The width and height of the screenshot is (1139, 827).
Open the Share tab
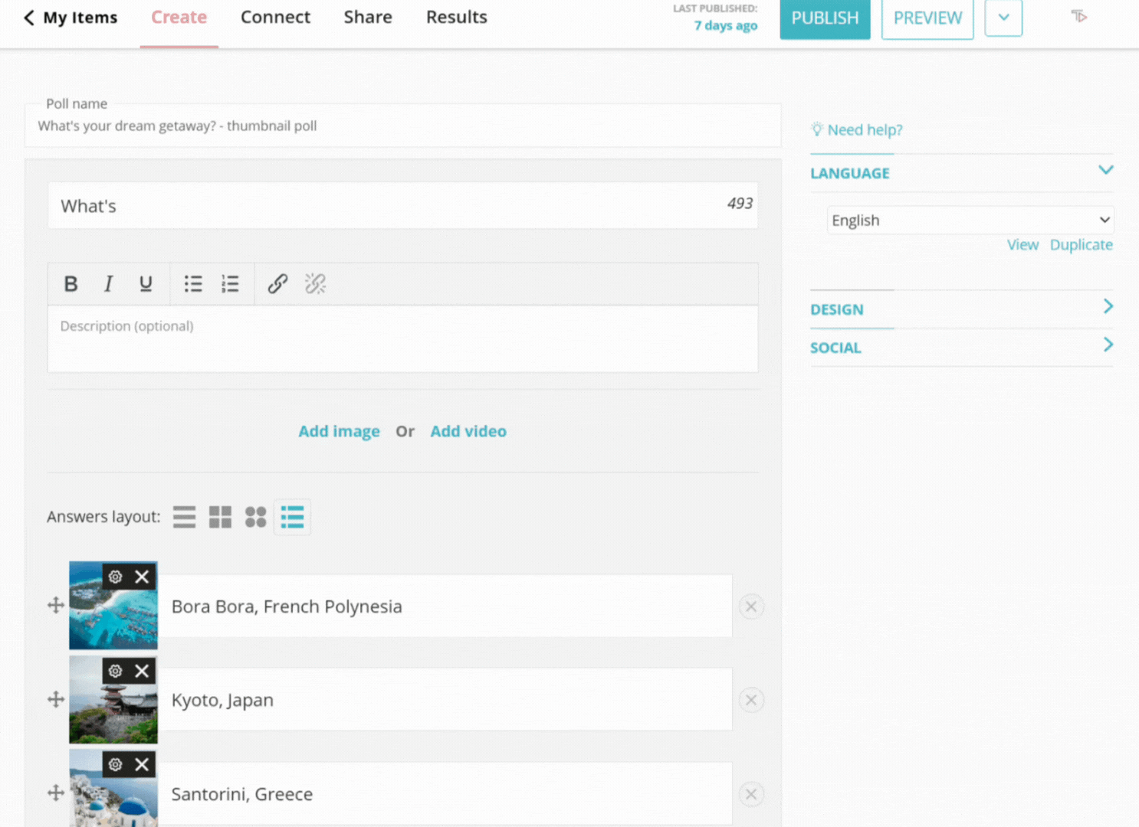pyautogui.click(x=368, y=17)
